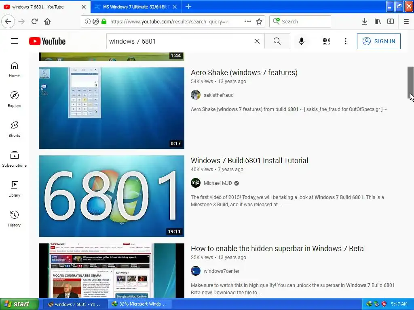Open Library in YouTube sidebar
This screenshot has height=310, width=414.
tap(15, 189)
